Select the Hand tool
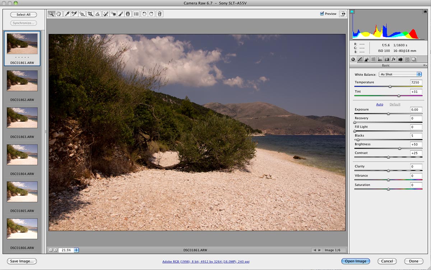This screenshot has width=431, height=270. tap(58, 14)
